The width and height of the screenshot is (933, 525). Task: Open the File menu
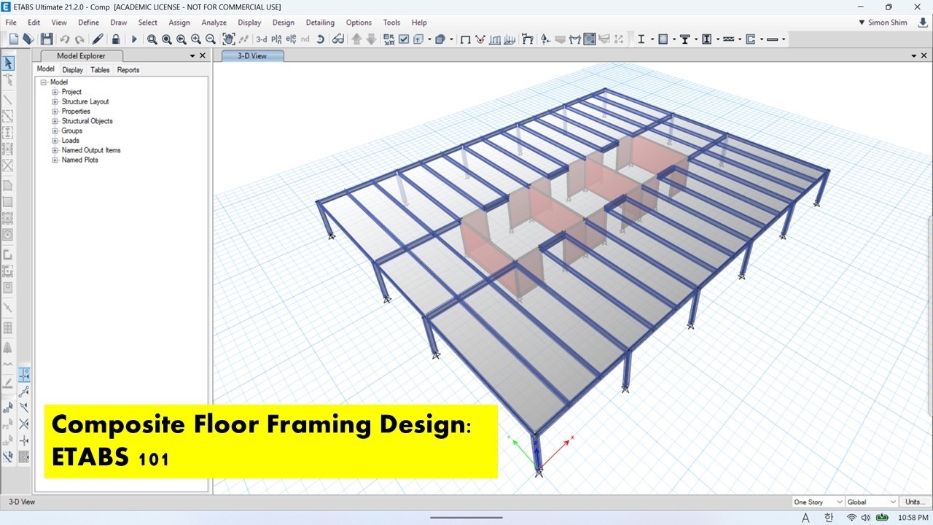(11, 23)
